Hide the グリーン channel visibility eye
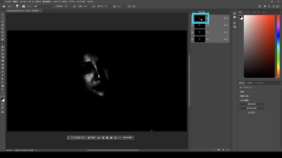 pyautogui.click(x=192, y=32)
